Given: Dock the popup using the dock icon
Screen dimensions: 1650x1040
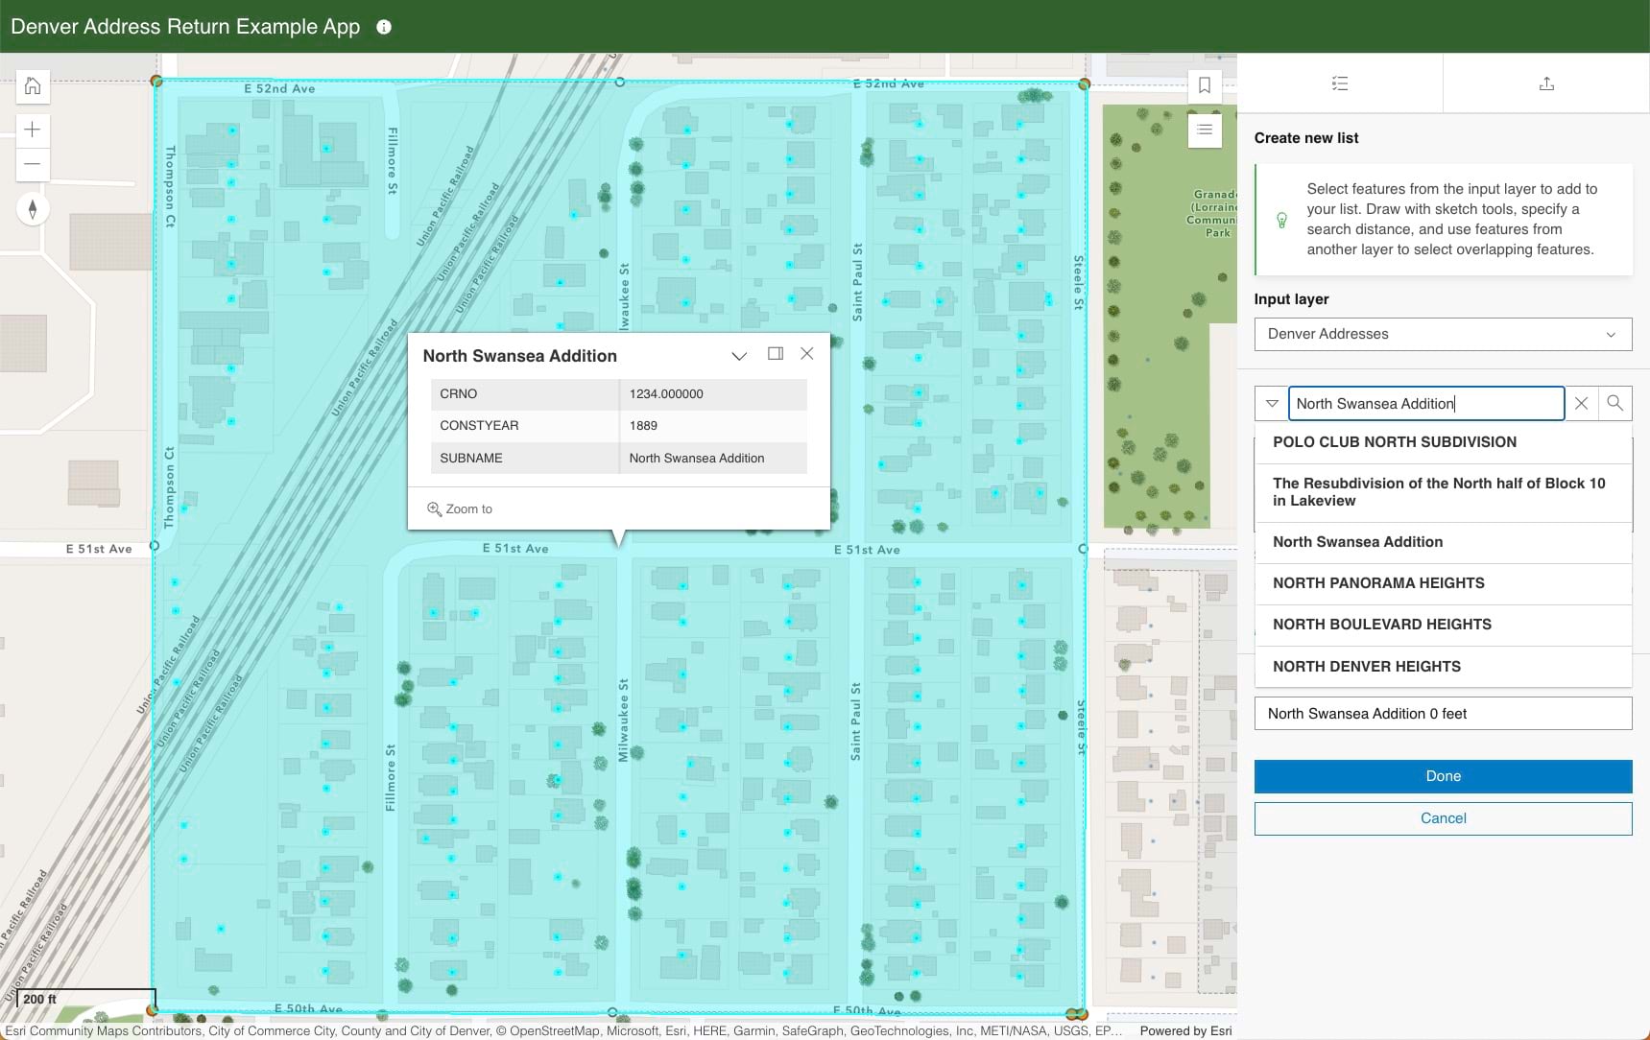Looking at the screenshot, I should (x=774, y=354).
